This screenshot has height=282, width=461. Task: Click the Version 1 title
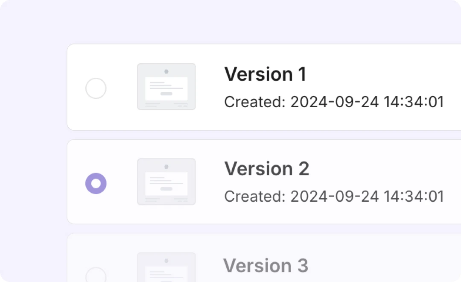[266, 74]
